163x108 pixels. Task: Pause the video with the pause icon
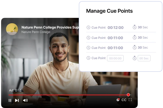coord(10,100)
